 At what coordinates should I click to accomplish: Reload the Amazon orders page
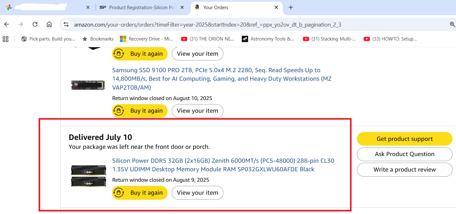35,24
